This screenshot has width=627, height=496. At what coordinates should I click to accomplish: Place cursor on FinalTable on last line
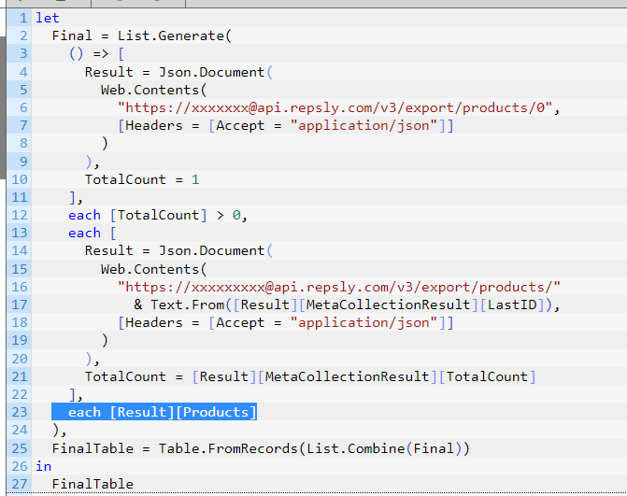click(x=93, y=484)
